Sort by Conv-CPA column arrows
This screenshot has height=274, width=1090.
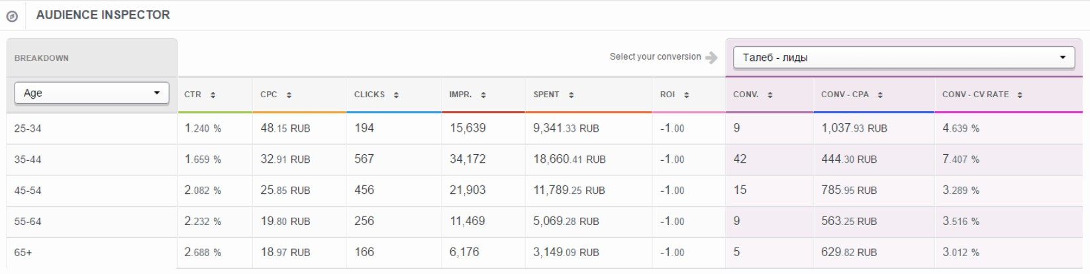(880, 95)
